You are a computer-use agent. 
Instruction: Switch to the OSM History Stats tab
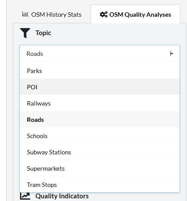[52, 15]
